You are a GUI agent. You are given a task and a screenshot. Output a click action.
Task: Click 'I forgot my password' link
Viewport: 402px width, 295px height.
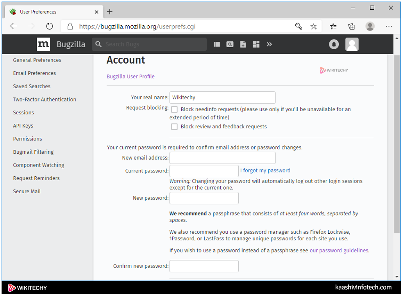tap(265, 171)
